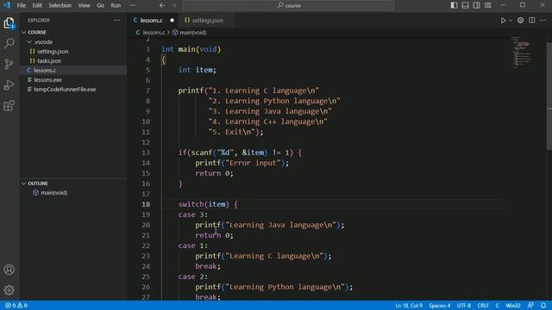The width and height of the screenshot is (552, 310).
Task: Click Win32 configuration in status bar
Action: [x=513, y=306]
